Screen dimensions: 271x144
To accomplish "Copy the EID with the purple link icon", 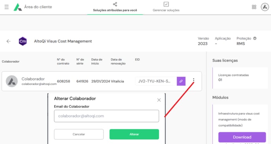I will 181,81.
